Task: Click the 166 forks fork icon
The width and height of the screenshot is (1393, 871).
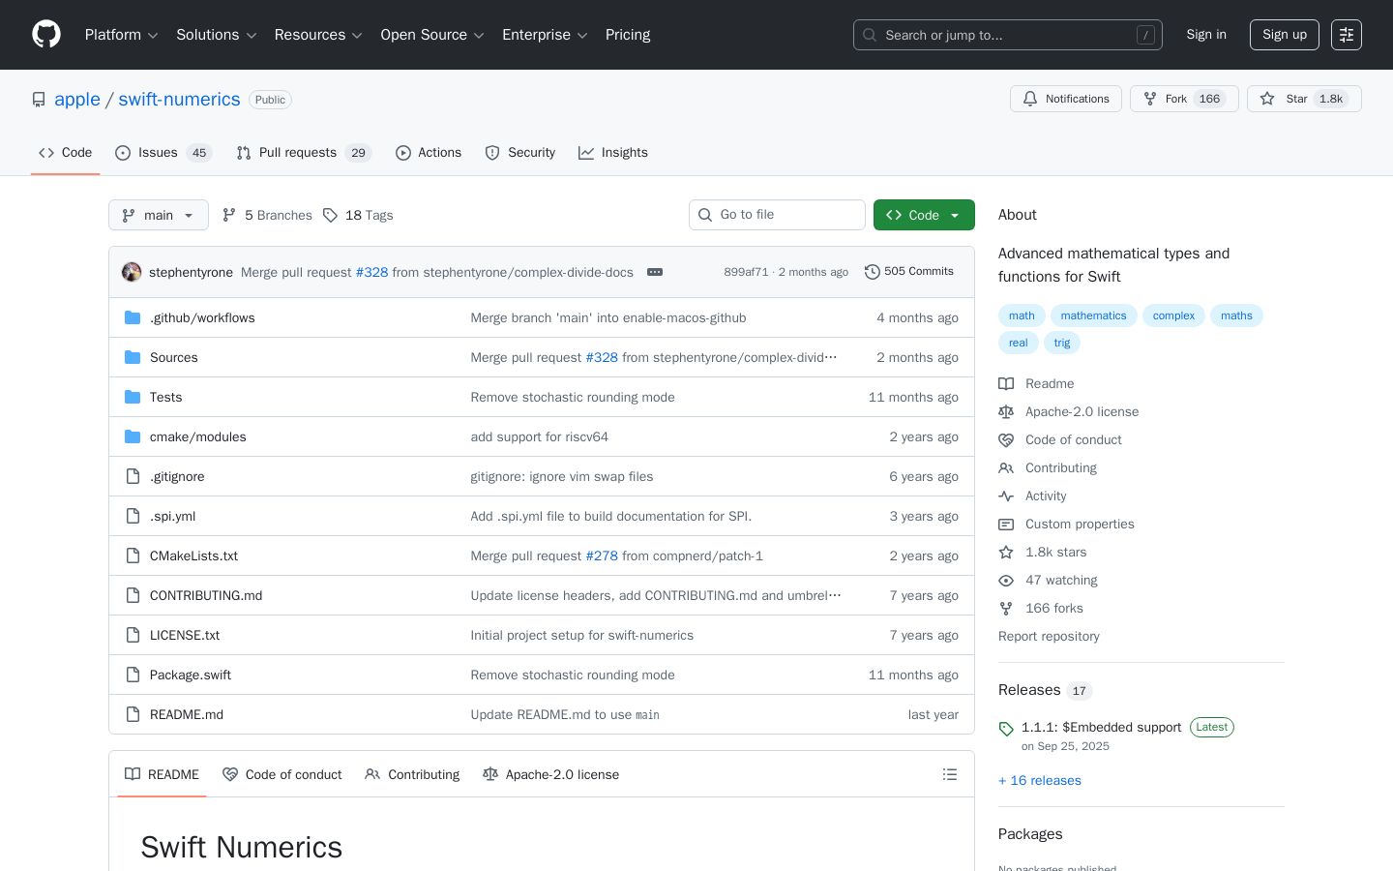Action: point(1006,609)
